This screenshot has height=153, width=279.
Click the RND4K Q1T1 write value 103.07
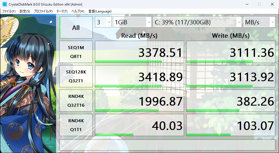tap(231, 125)
